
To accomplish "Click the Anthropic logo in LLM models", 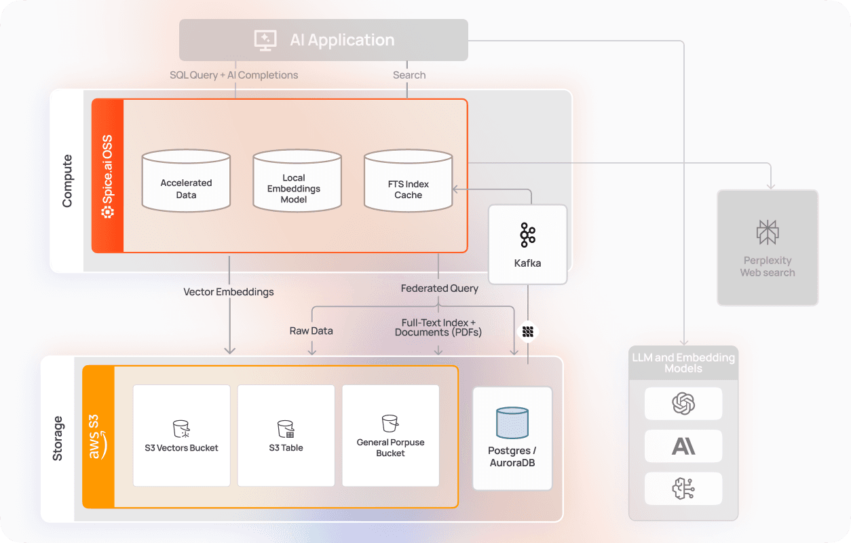I will tap(683, 446).
